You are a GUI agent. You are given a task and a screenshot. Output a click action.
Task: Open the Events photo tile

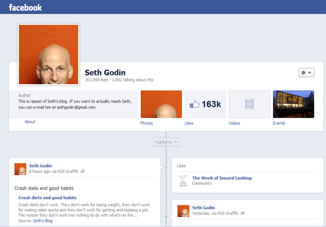pos(293,104)
